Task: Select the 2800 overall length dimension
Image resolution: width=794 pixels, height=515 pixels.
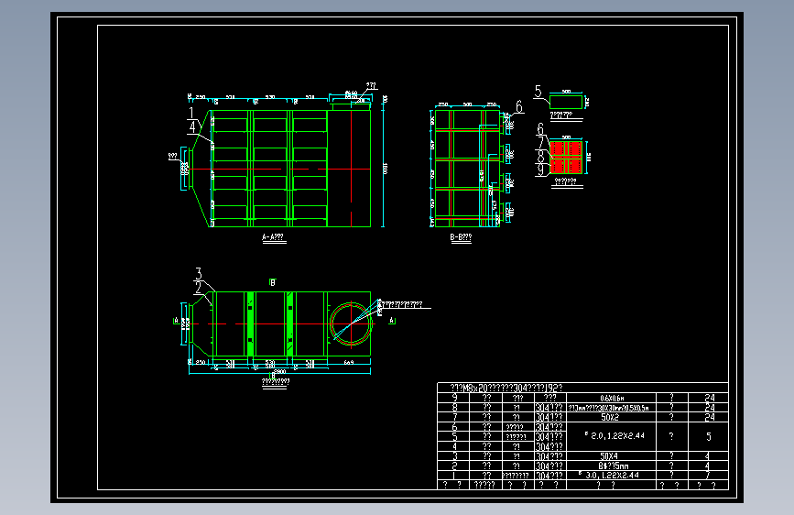Action: (279, 371)
